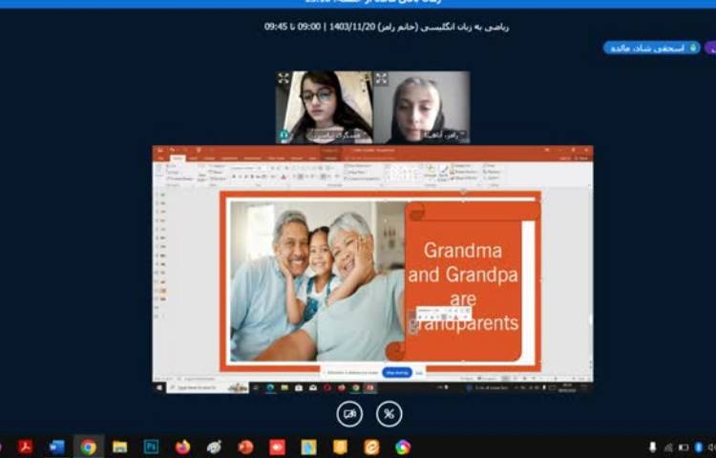716x458 pixels.
Task: Expand the left participant's video to fullscreen
Action: 284,78
